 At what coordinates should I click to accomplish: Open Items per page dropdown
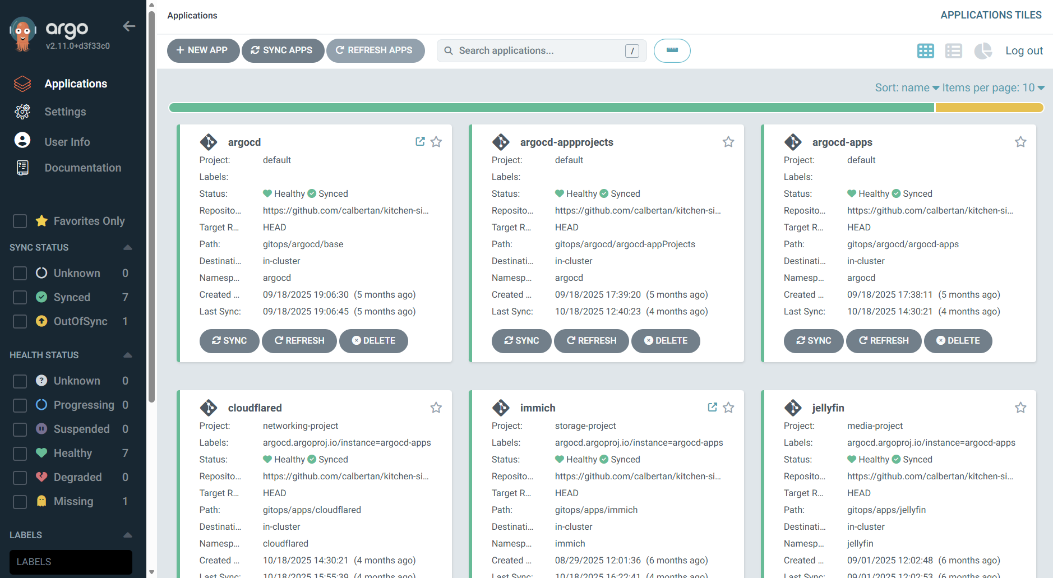992,88
